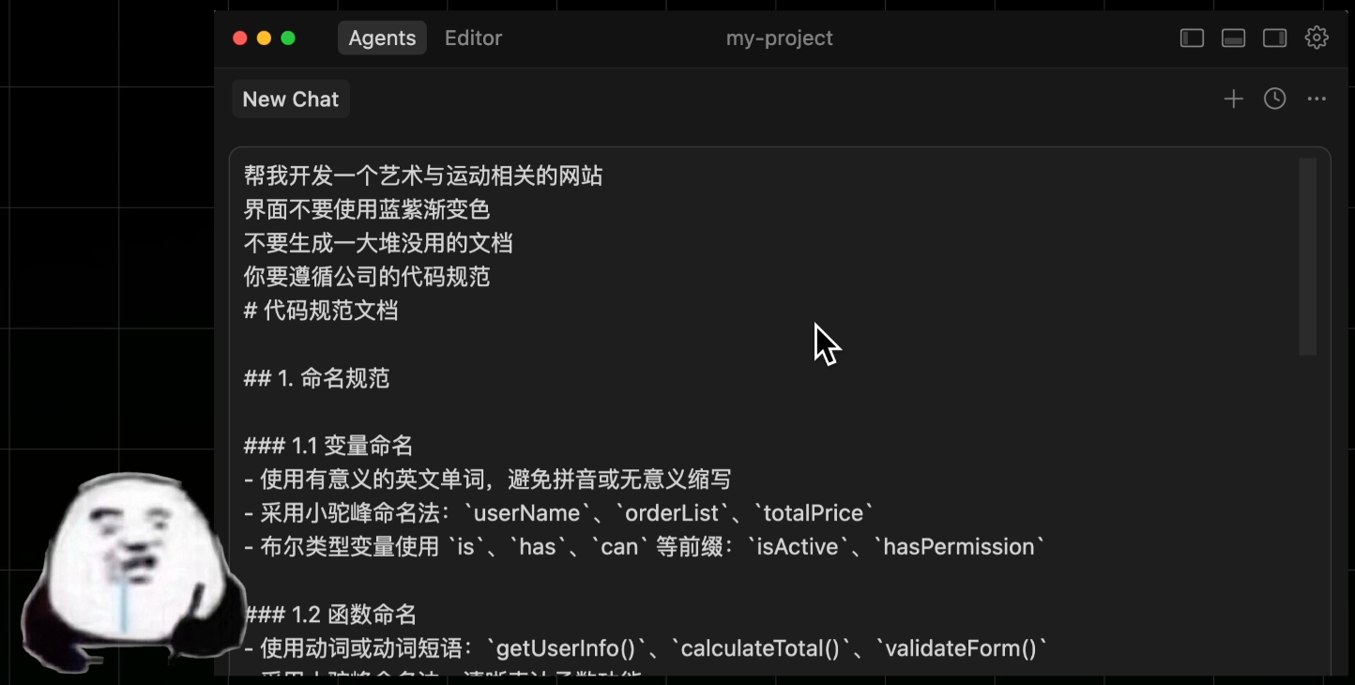Toggle the bottom panel layout icon

(x=1233, y=38)
